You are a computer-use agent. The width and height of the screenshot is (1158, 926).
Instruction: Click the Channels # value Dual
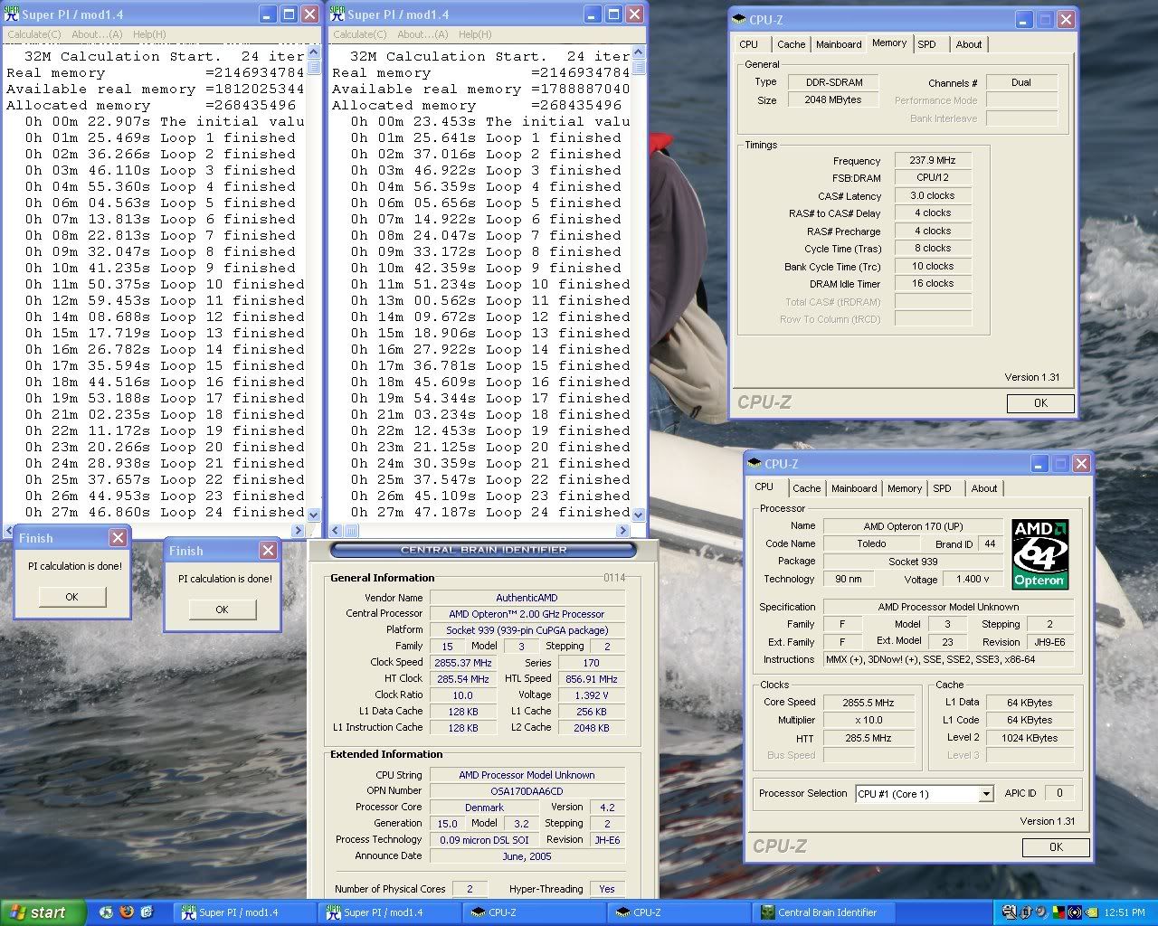tap(1021, 82)
